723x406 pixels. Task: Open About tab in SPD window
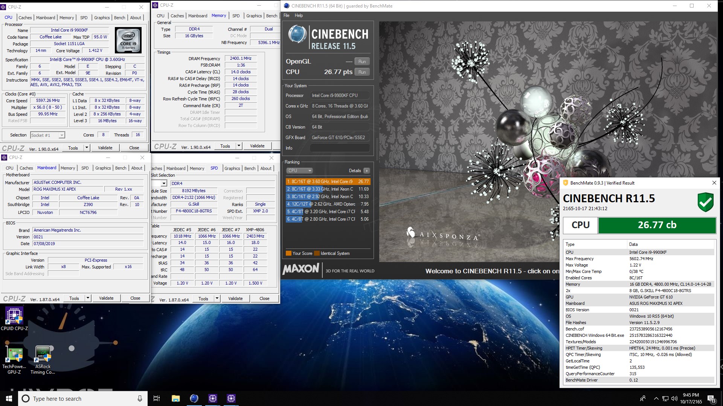(266, 168)
